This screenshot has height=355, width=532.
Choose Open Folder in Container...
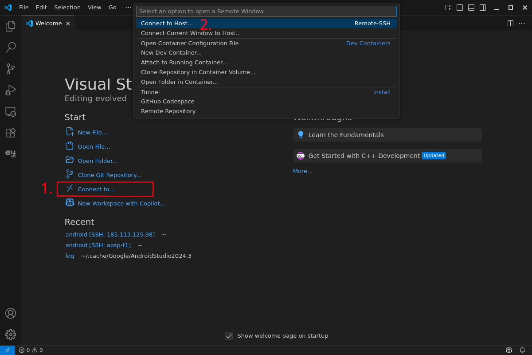pos(266,82)
